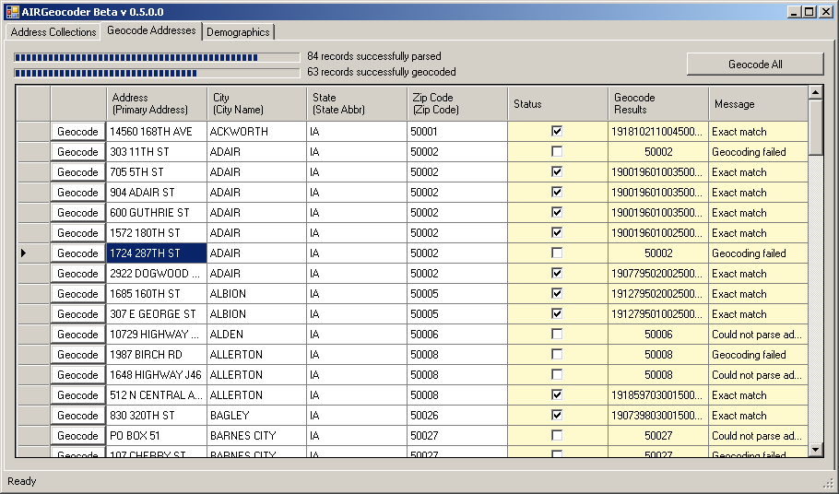Select the 1724 287TH ST address cell

tap(156, 253)
